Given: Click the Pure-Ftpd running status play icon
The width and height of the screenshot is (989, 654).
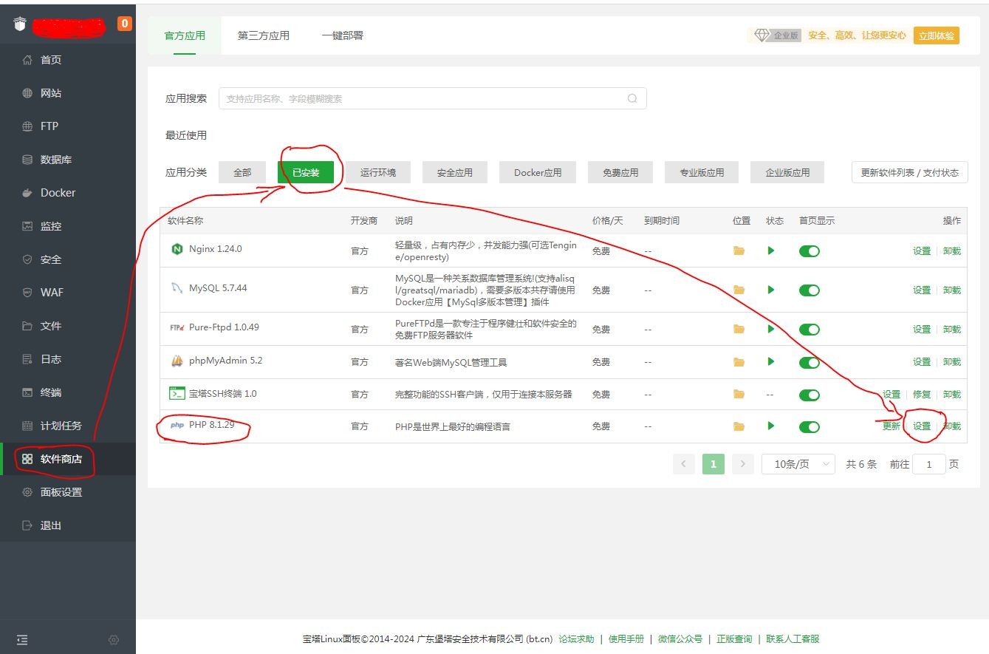Looking at the screenshot, I should pos(771,329).
